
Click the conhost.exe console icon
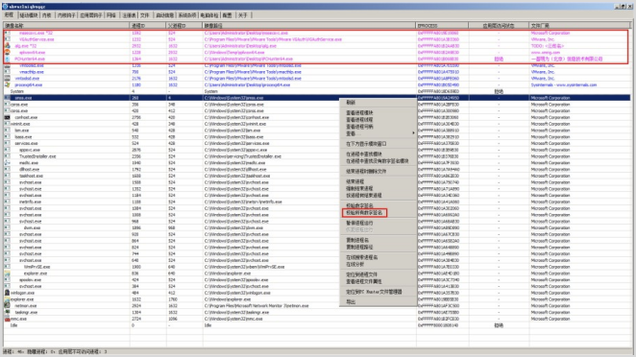(8, 117)
